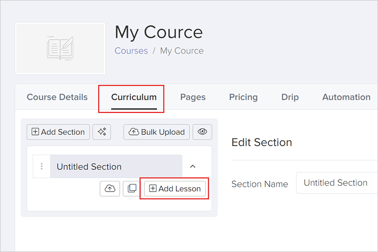
Task: Follow the Courses breadcrumb link
Action: [x=131, y=51]
